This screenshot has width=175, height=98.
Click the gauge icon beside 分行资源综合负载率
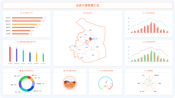click(x=98, y=71)
